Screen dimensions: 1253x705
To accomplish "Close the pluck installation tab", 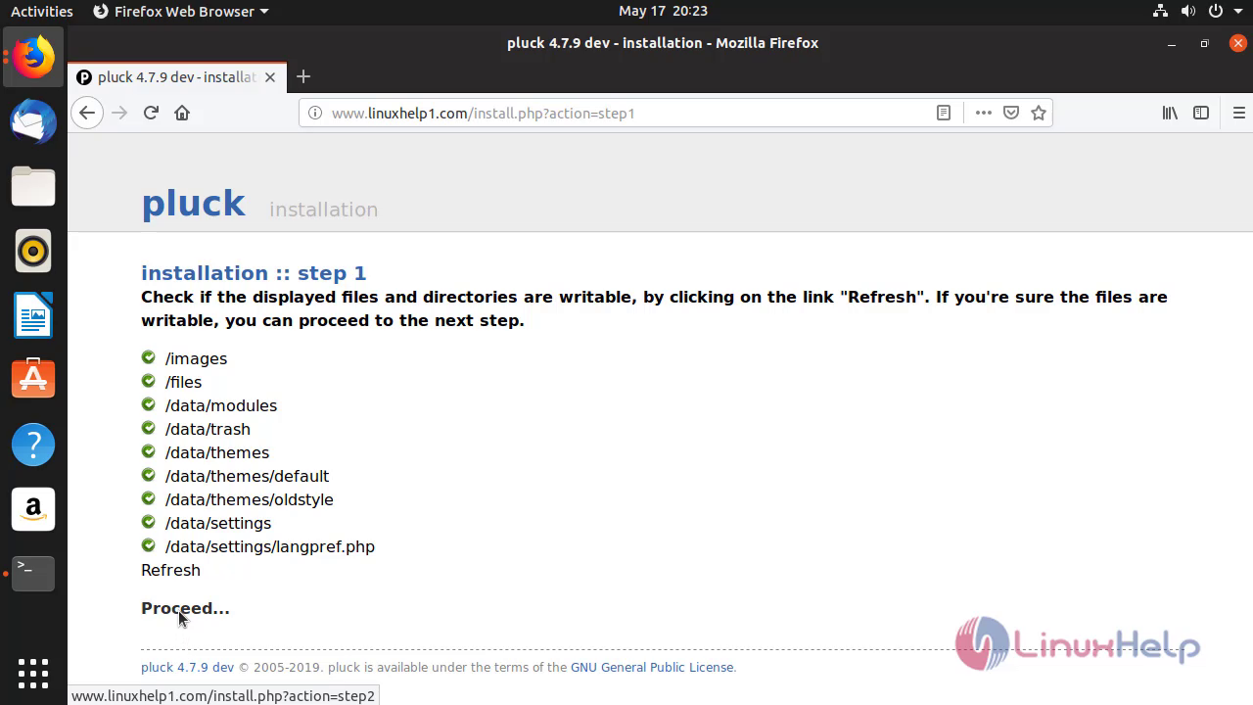I will (270, 77).
